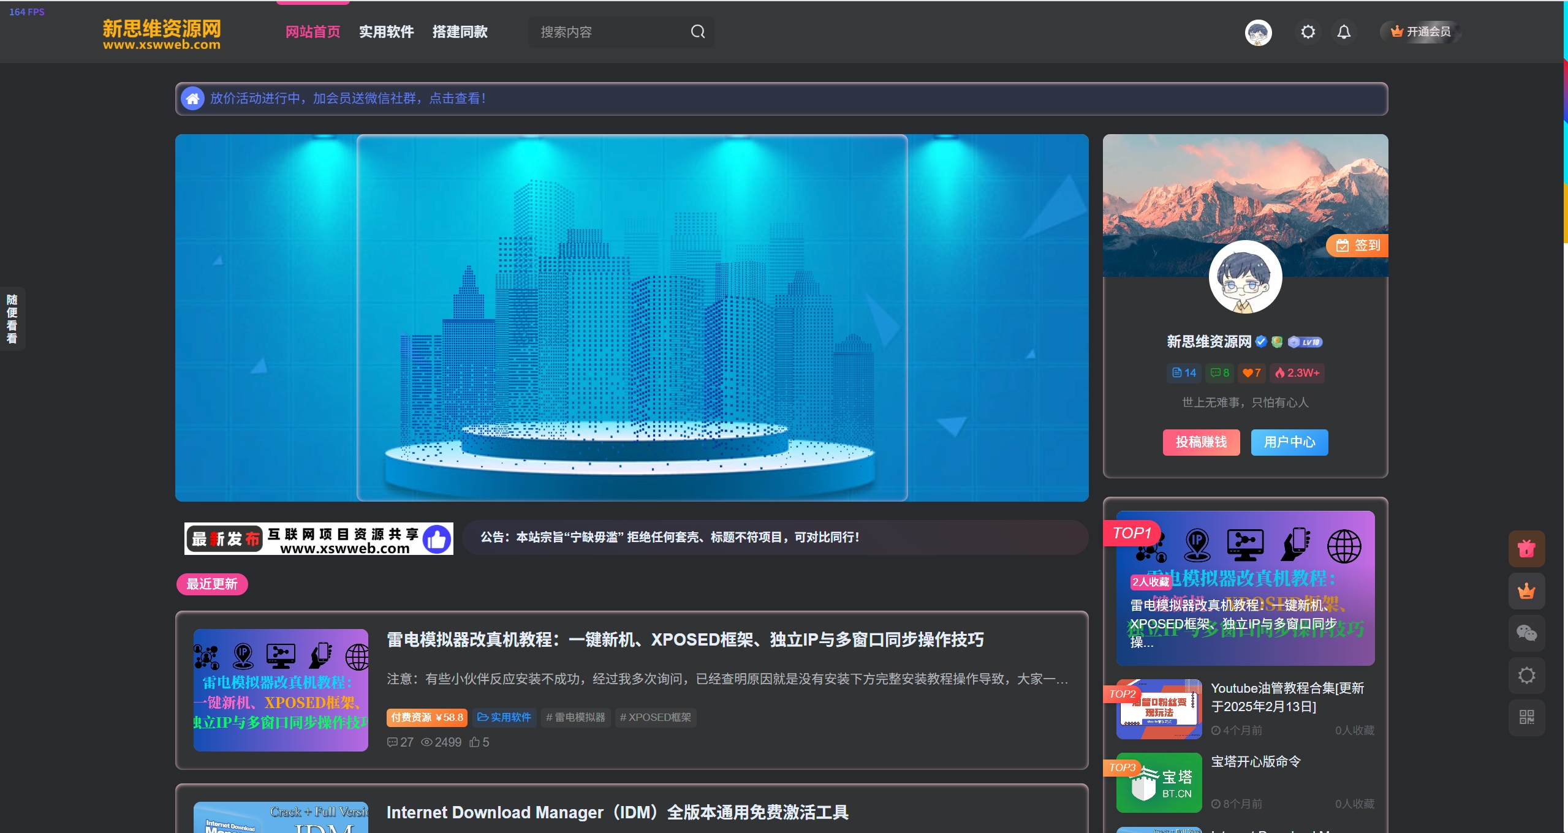Viewport: 1568px width, 833px height.
Task: Open the 实用软件 menu item
Action: coord(386,32)
